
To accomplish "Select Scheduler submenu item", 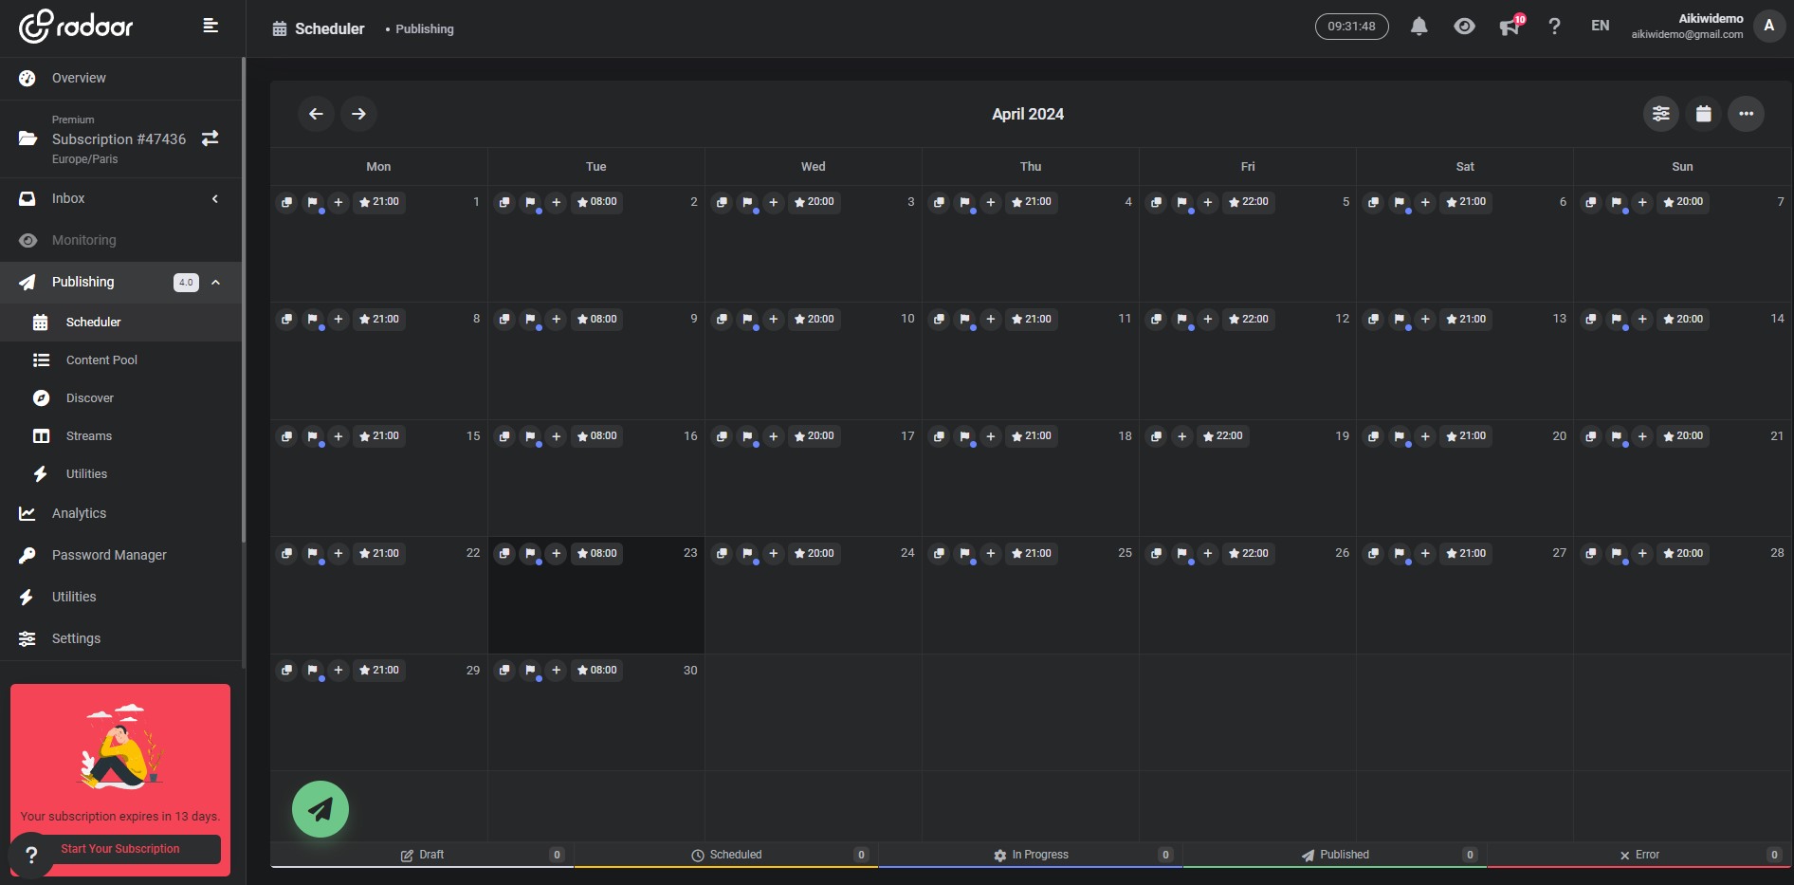I will point(121,322).
